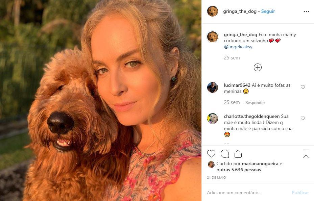Like lucimar9642's comment
This screenshot has height=201, width=314.
pyautogui.click(x=303, y=87)
